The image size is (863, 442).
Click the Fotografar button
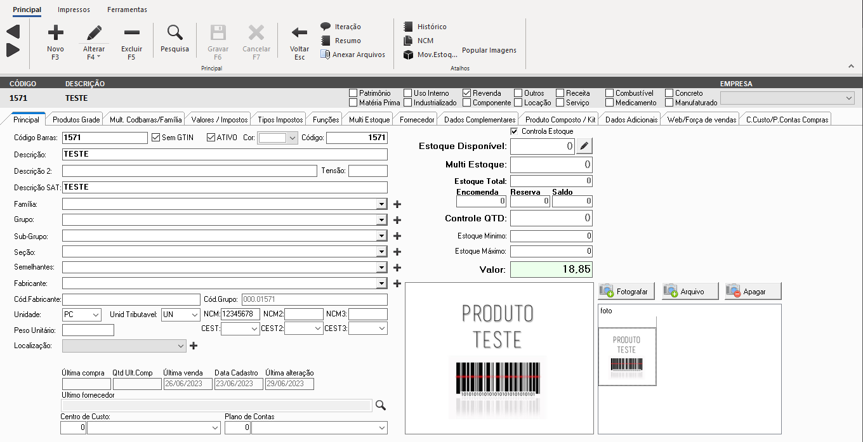(626, 290)
